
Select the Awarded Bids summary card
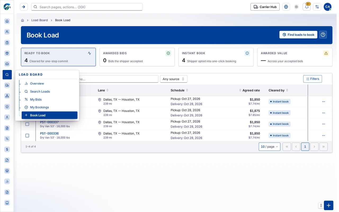137,57
